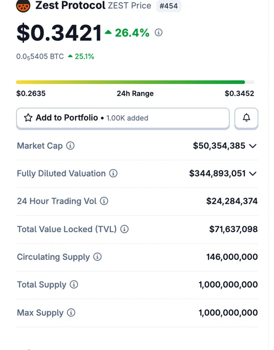Click the 0.0₅5405 BTC price text
This screenshot has width=274, height=350.
pos(40,57)
